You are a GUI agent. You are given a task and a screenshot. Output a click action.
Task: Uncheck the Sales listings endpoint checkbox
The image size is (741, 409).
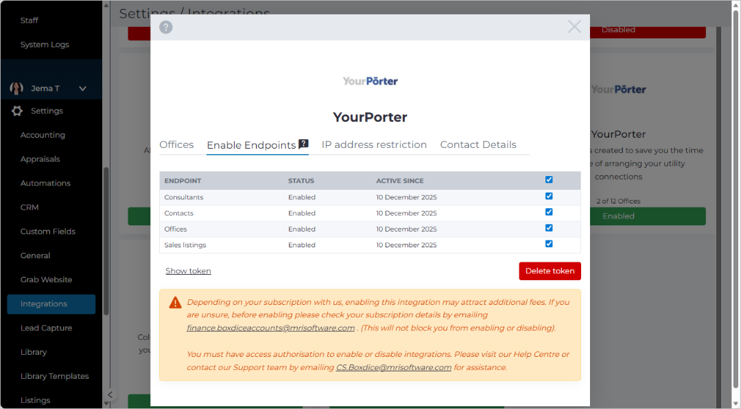[549, 245]
